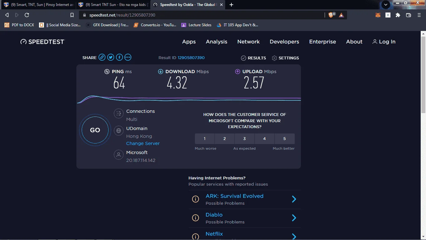The height and width of the screenshot is (240, 426).
Task: Open IT 105 App Dev't bookmark
Action: click(238, 25)
